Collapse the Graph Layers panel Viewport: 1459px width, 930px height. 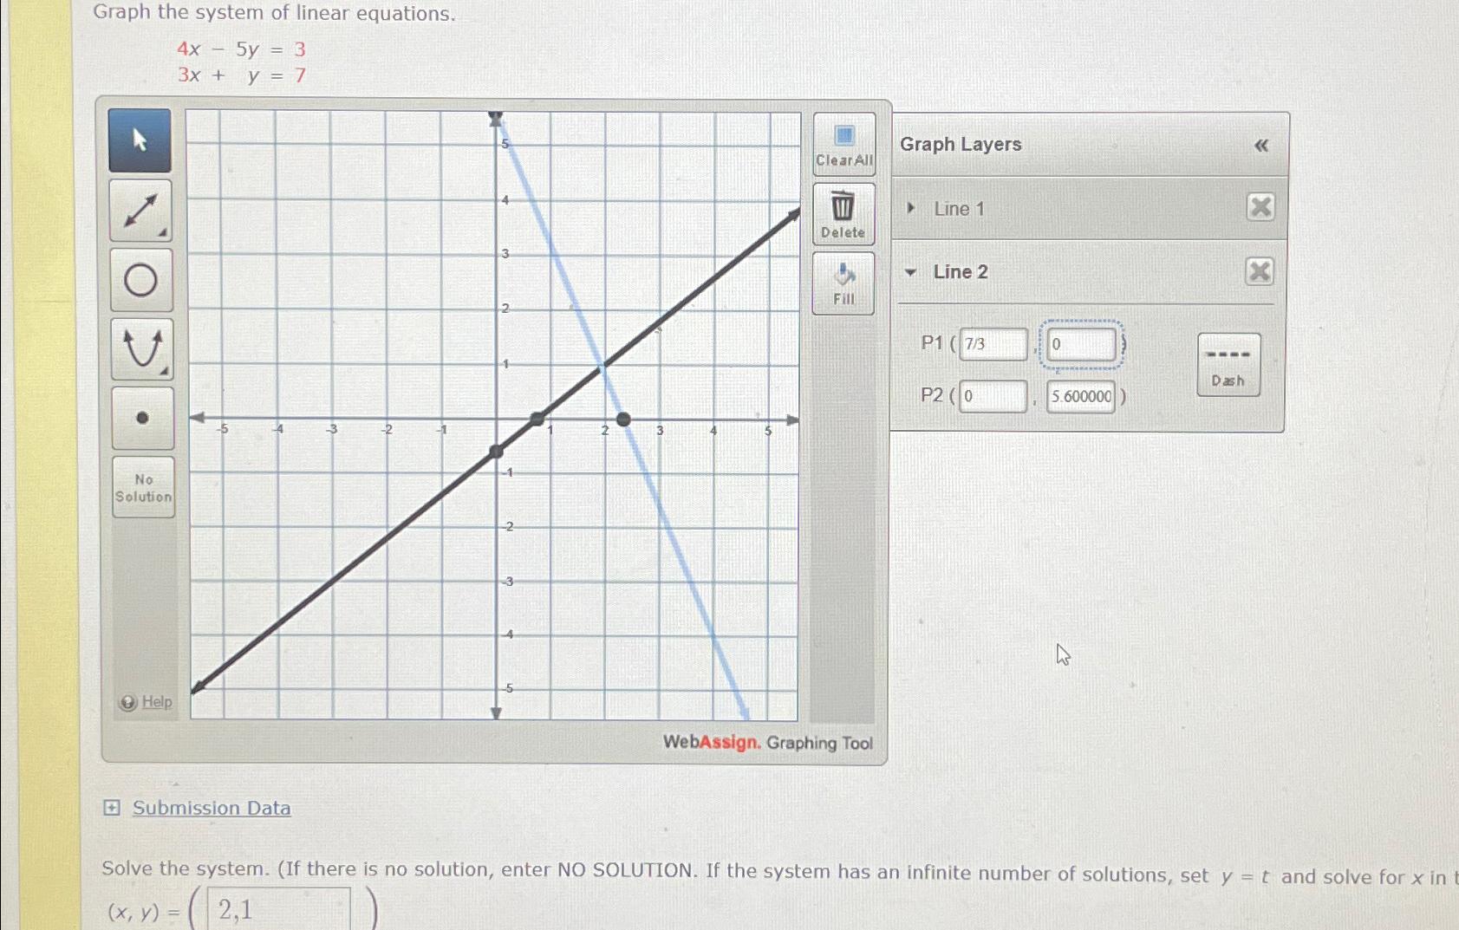tap(1261, 146)
